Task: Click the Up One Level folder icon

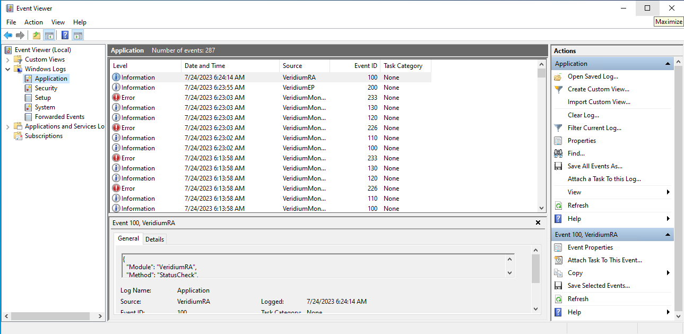Action: (36, 36)
